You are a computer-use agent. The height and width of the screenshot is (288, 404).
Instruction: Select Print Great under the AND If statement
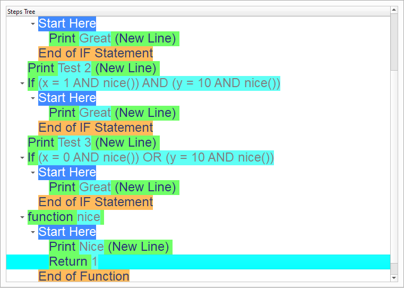pos(114,113)
